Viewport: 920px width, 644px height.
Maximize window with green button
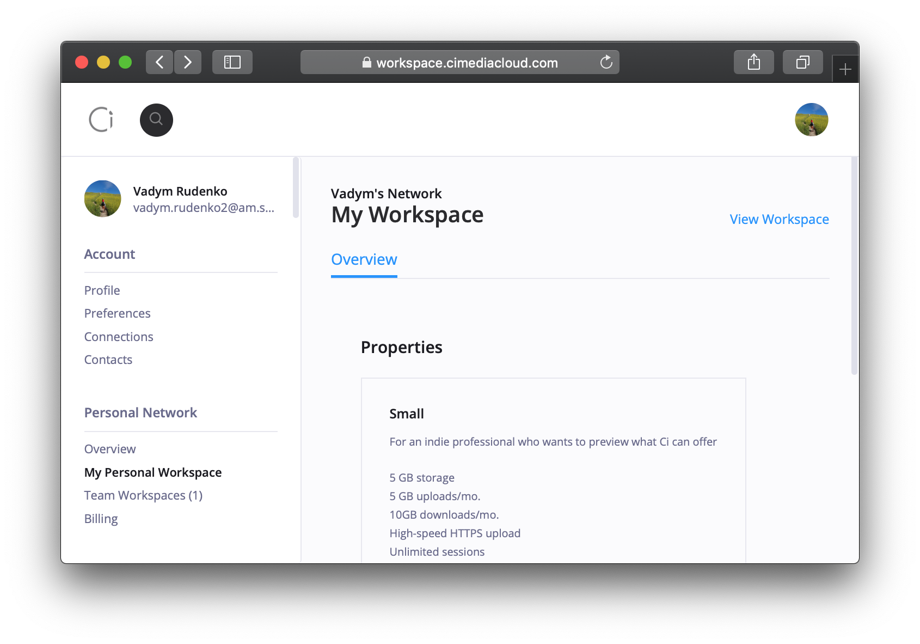(x=125, y=62)
